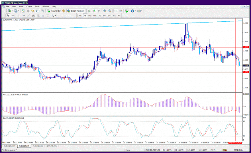Image resolution: width=251 pixels, height=153 pixels.
Task: Select the arrow cursor tool
Action: pyautogui.click(x=8, y=16)
